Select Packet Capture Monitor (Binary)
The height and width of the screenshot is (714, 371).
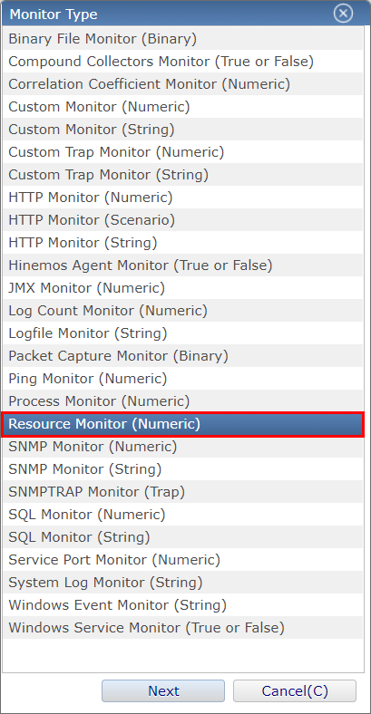click(x=182, y=355)
